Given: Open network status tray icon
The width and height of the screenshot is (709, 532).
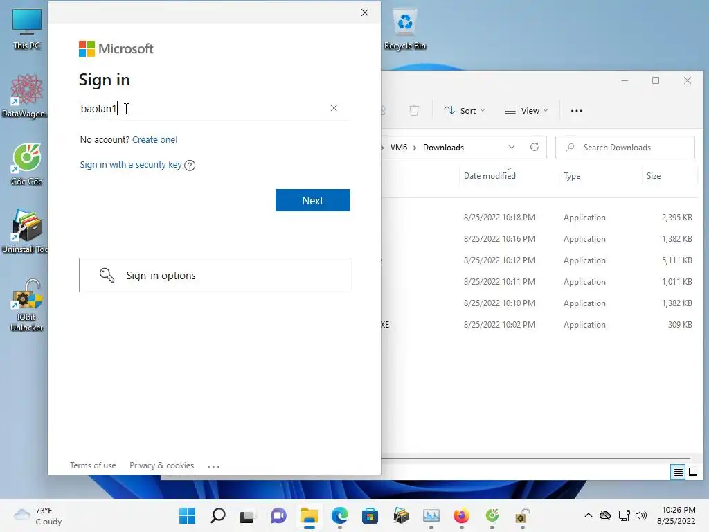Looking at the screenshot, I should point(624,515).
